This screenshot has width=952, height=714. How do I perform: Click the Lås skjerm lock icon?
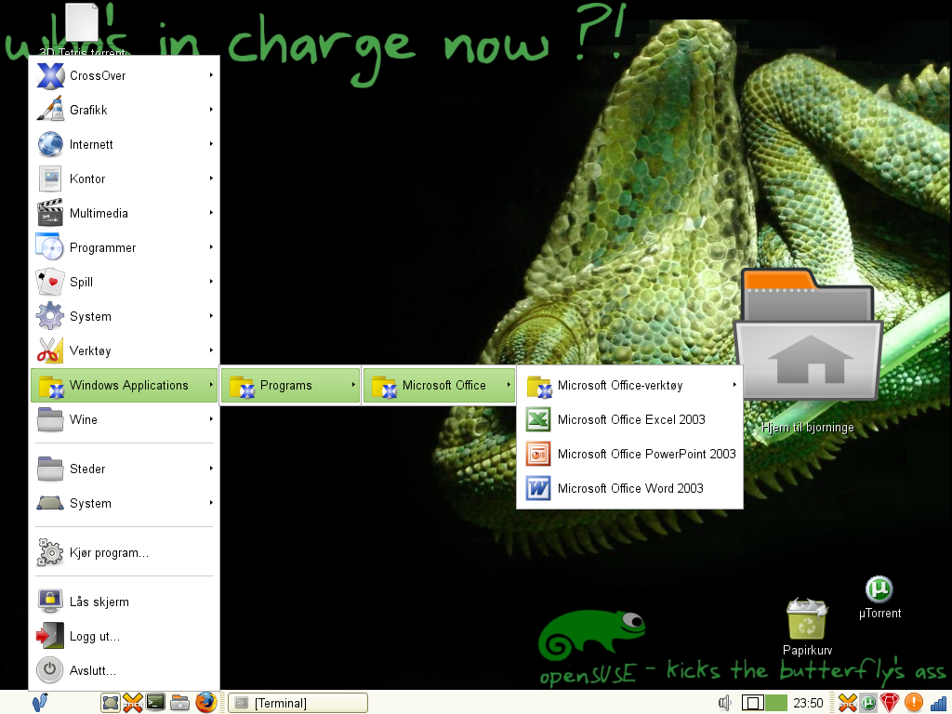pyautogui.click(x=50, y=602)
